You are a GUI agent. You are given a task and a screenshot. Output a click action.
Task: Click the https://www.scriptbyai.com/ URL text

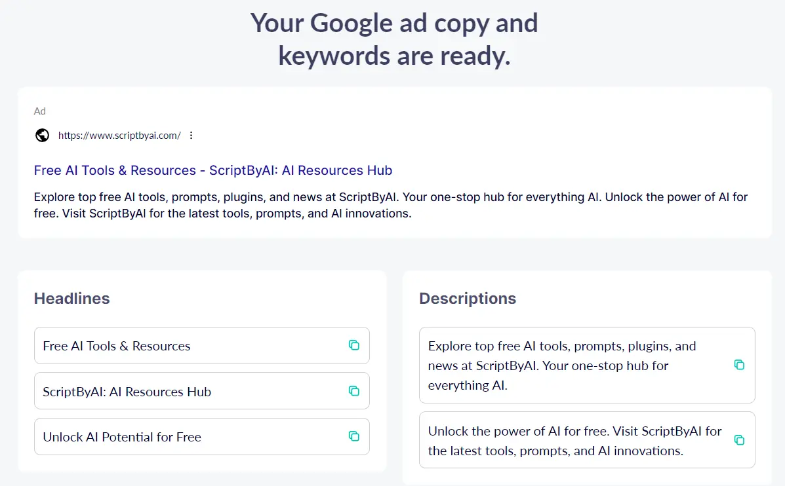tap(119, 135)
